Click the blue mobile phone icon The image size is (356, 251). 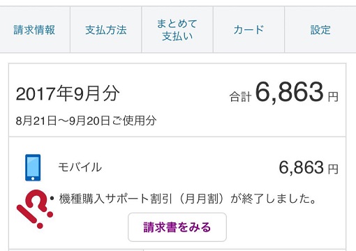[33, 167]
